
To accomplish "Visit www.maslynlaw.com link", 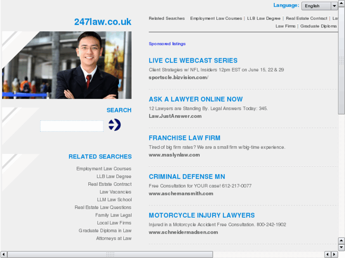I will coord(174,155).
